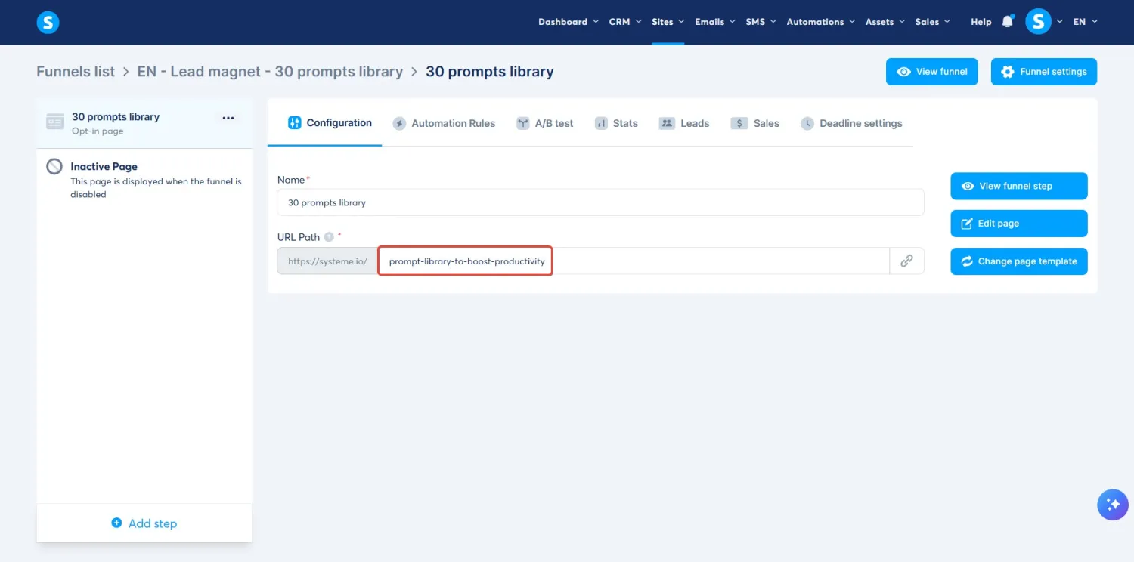1134x562 pixels.
Task: Click the user avatar icon
Action: click(1038, 22)
